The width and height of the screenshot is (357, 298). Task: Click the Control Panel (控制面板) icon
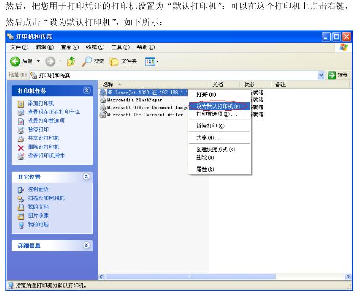21,190
